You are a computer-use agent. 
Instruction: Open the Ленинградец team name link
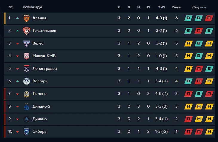44,69
